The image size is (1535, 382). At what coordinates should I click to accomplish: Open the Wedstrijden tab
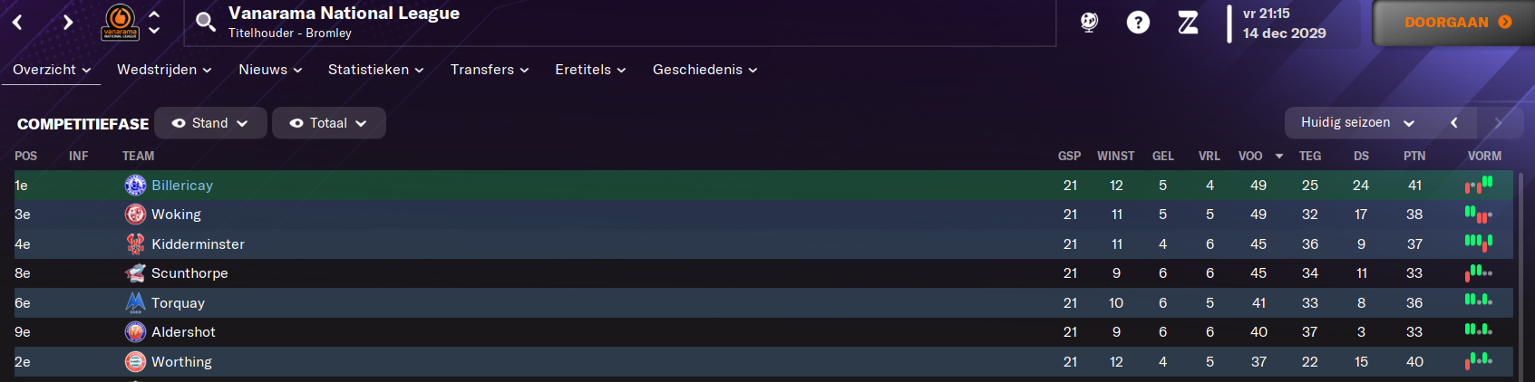coord(164,70)
